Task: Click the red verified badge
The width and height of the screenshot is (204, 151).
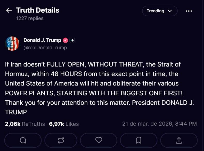Action: [66, 40]
